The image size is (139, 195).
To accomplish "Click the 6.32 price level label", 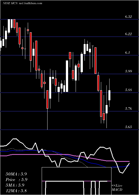I will (128, 17).
